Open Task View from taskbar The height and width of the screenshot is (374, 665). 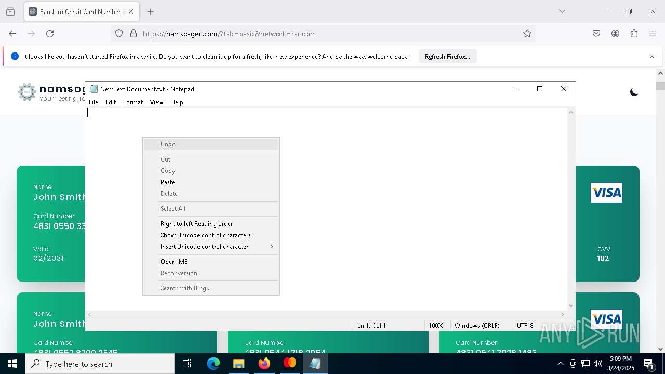tap(187, 364)
